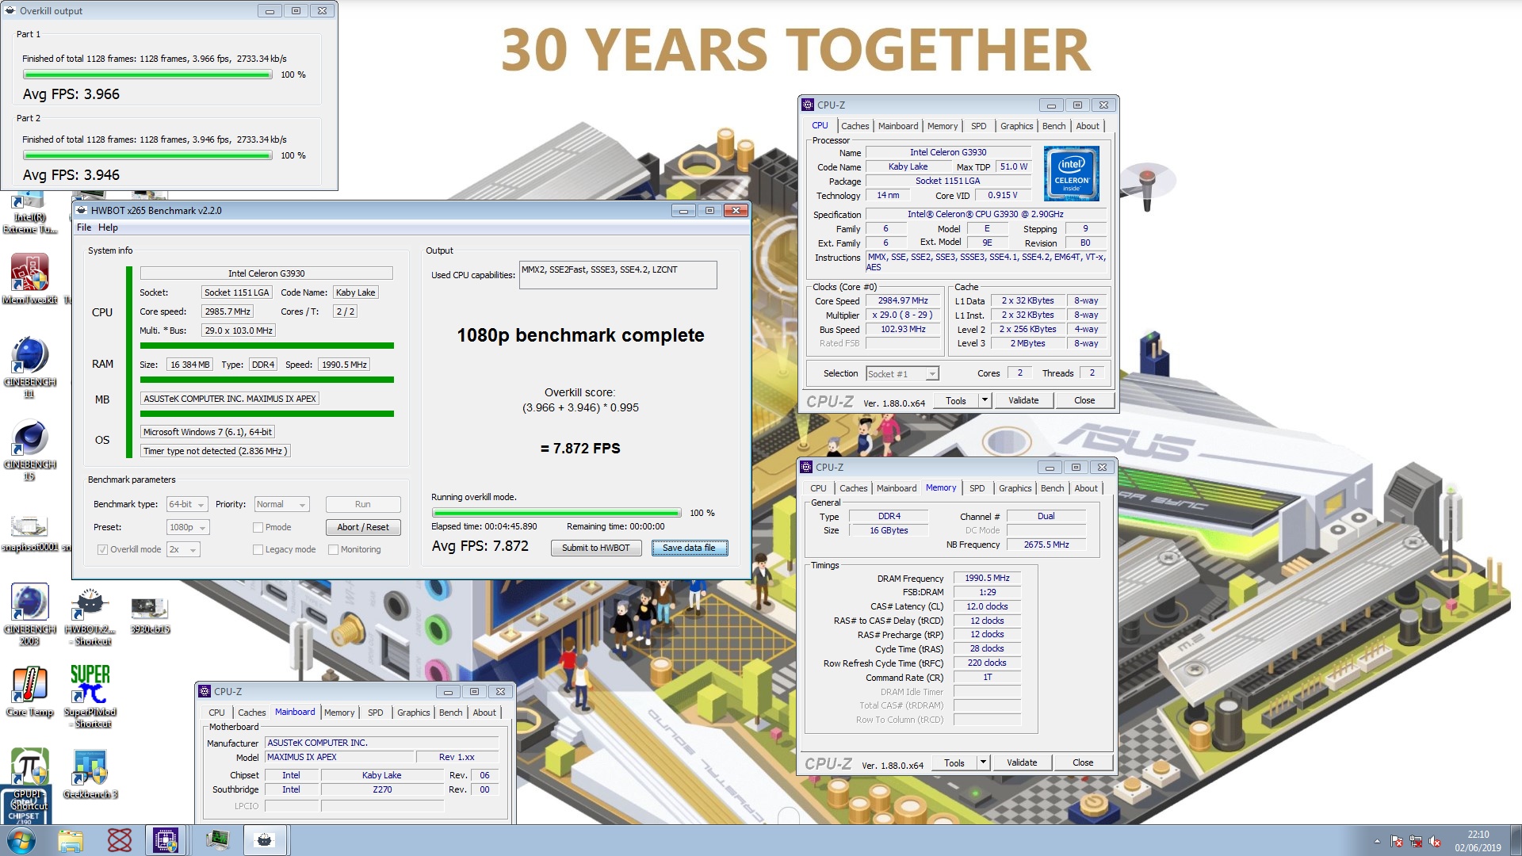The height and width of the screenshot is (856, 1522).
Task: Enable the Legacy mode checkbox
Action: tap(258, 550)
